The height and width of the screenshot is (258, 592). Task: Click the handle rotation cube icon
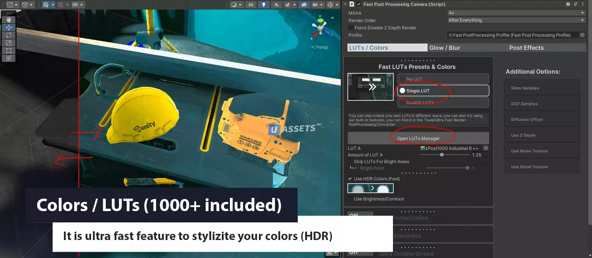(25, 5)
